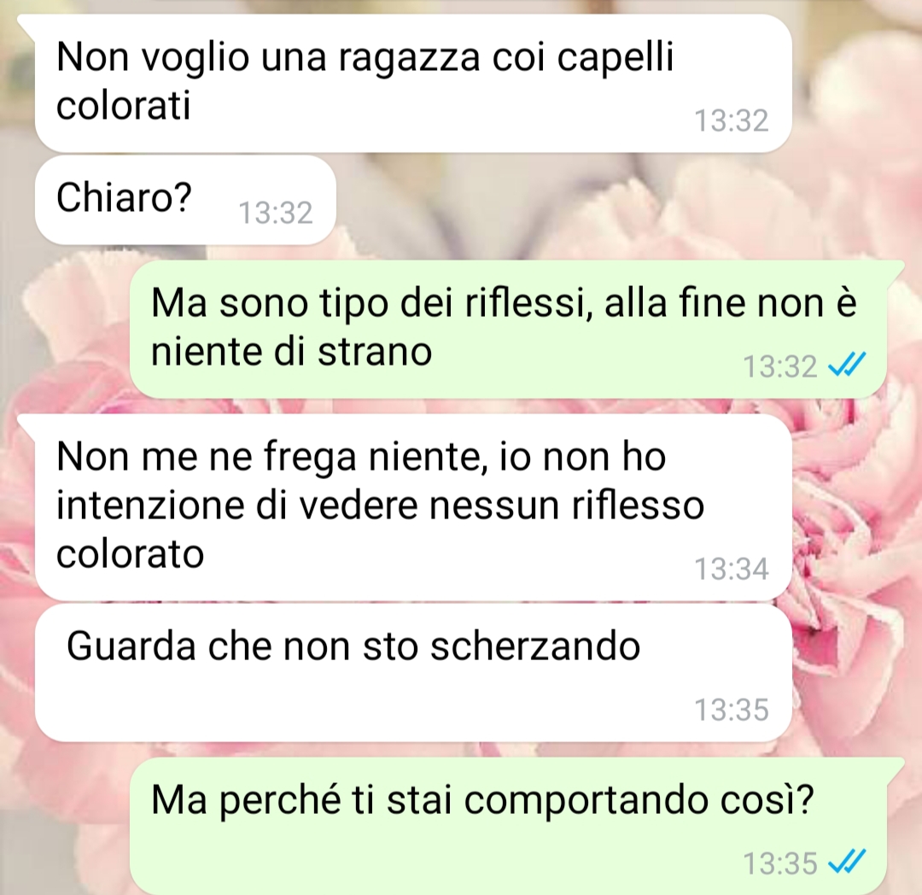
Task: Click the 13:34 timestamp
Action: tap(732, 569)
